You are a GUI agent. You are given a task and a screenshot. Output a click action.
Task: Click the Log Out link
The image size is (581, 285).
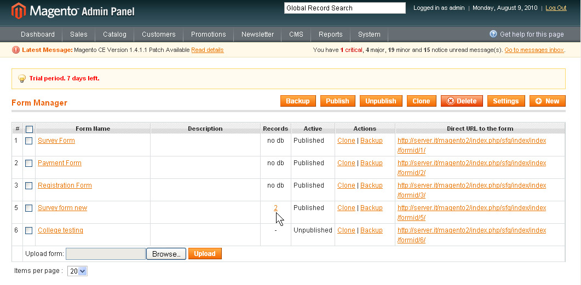[556, 8]
